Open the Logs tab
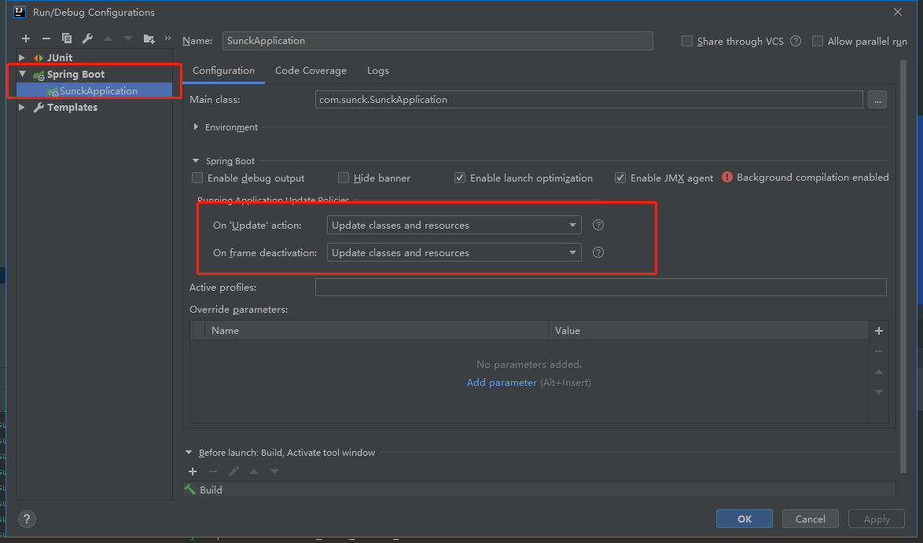Image resolution: width=923 pixels, height=543 pixels. click(377, 71)
